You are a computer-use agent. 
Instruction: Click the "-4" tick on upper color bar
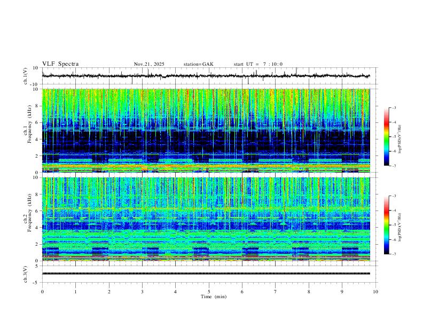(394, 122)
